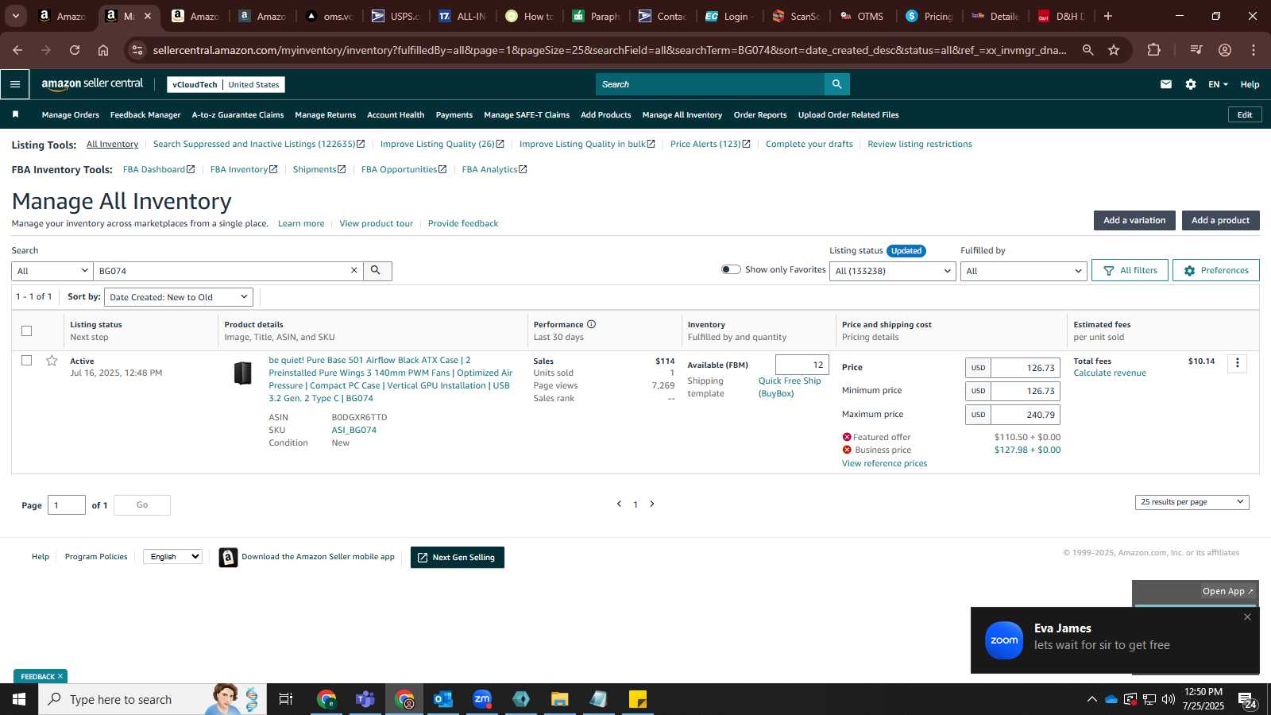The width and height of the screenshot is (1271, 715).
Task: Click the product thumbnail image
Action: pyautogui.click(x=243, y=373)
